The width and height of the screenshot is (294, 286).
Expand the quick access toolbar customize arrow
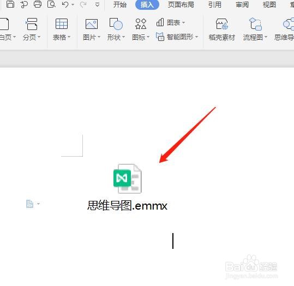[97, 5]
